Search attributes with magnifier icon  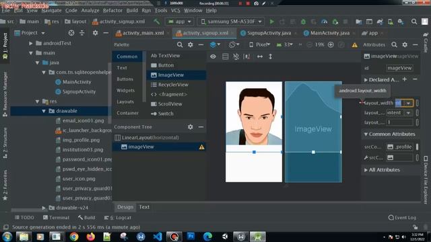[x=394, y=44]
